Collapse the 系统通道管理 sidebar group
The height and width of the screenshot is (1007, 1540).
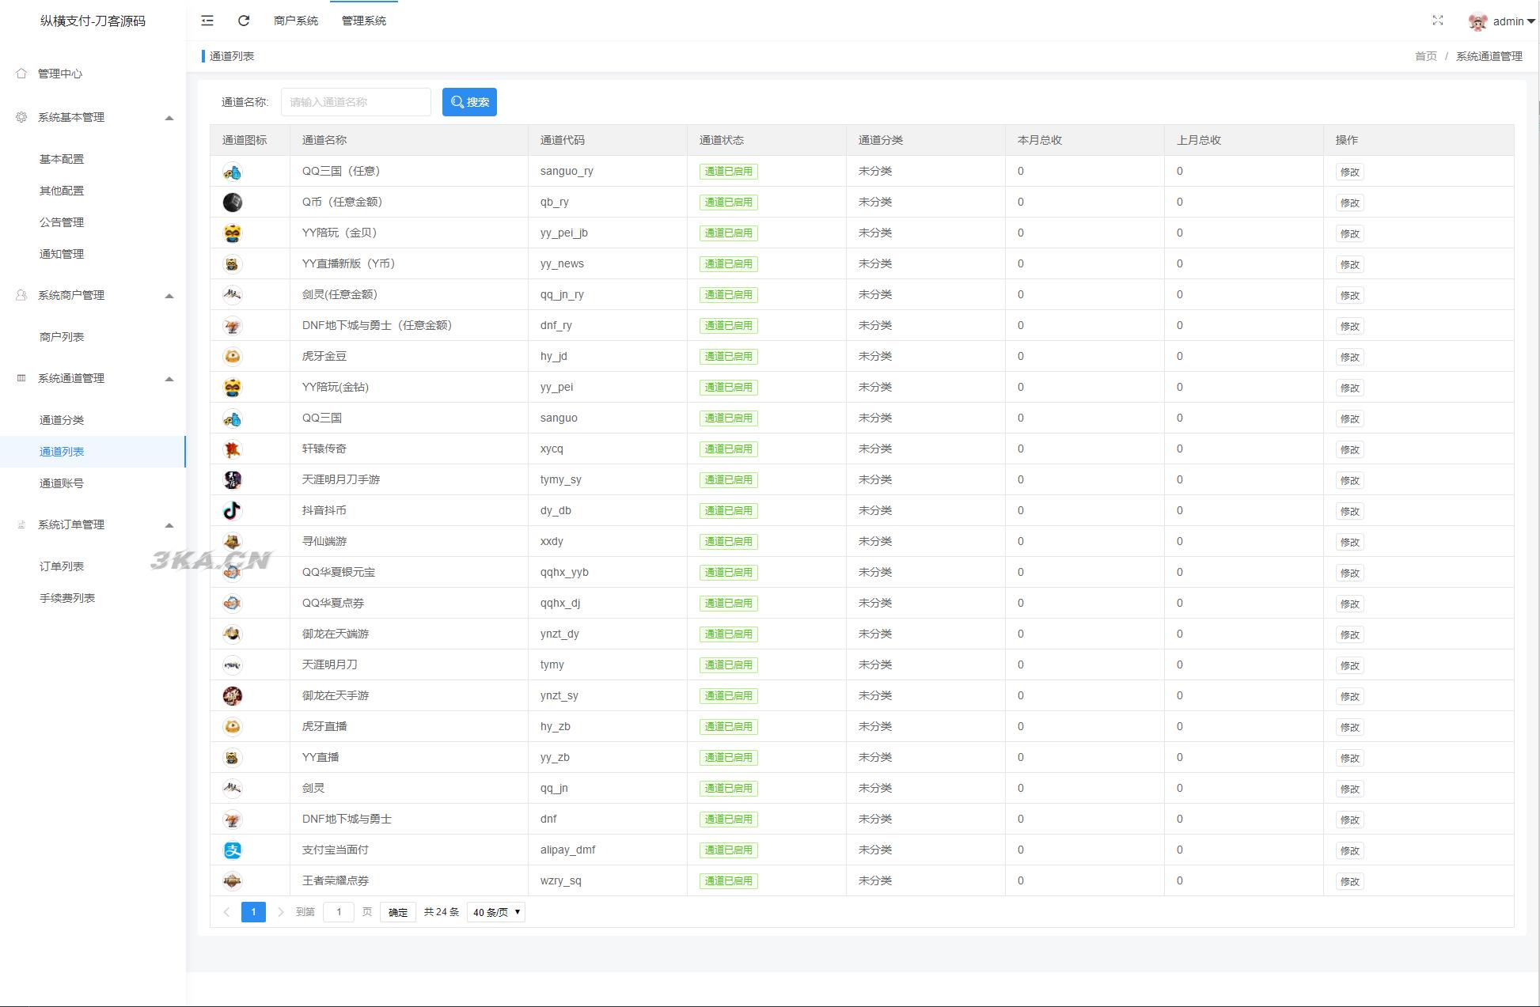click(x=169, y=379)
